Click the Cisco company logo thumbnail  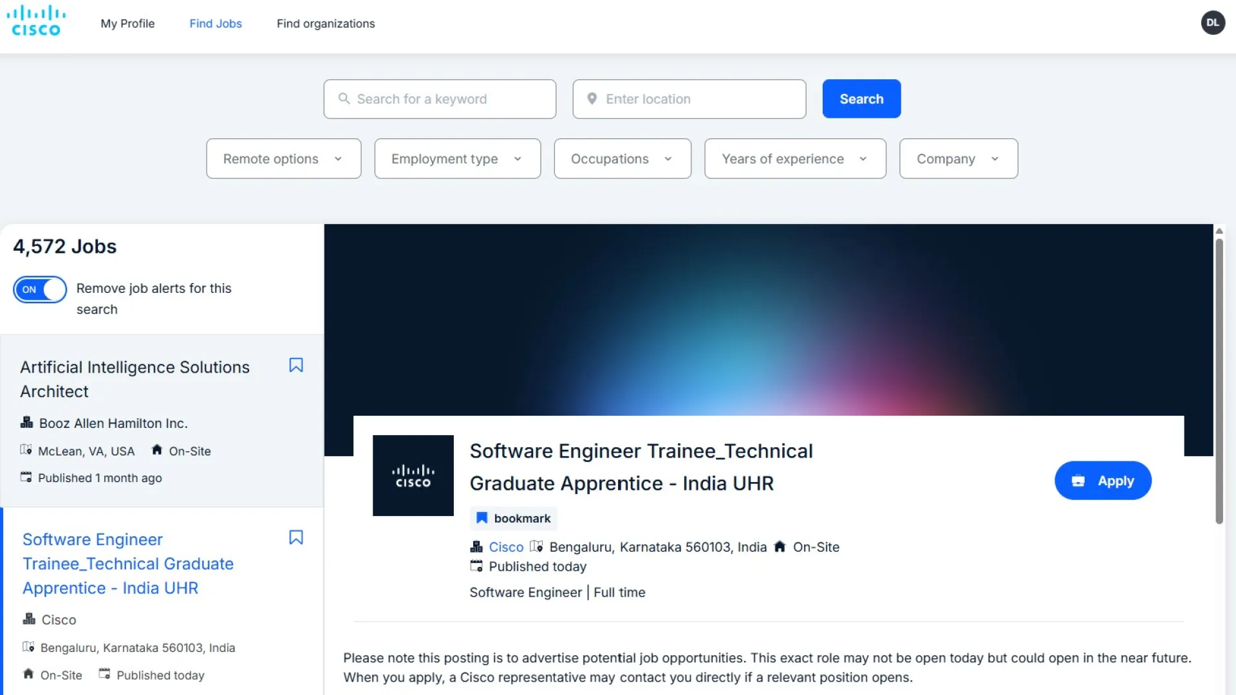413,476
